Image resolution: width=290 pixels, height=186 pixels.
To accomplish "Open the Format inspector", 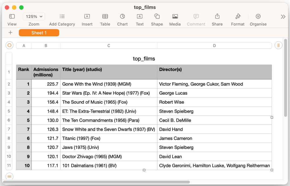I will [238, 20].
